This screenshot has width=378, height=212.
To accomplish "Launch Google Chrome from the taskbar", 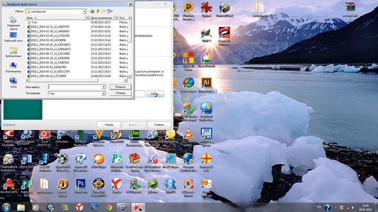I will [109, 207].
